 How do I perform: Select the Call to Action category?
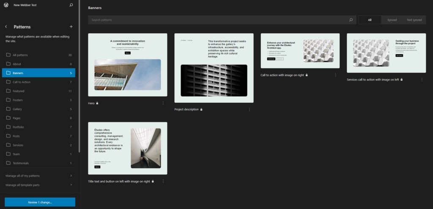click(22, 82)
